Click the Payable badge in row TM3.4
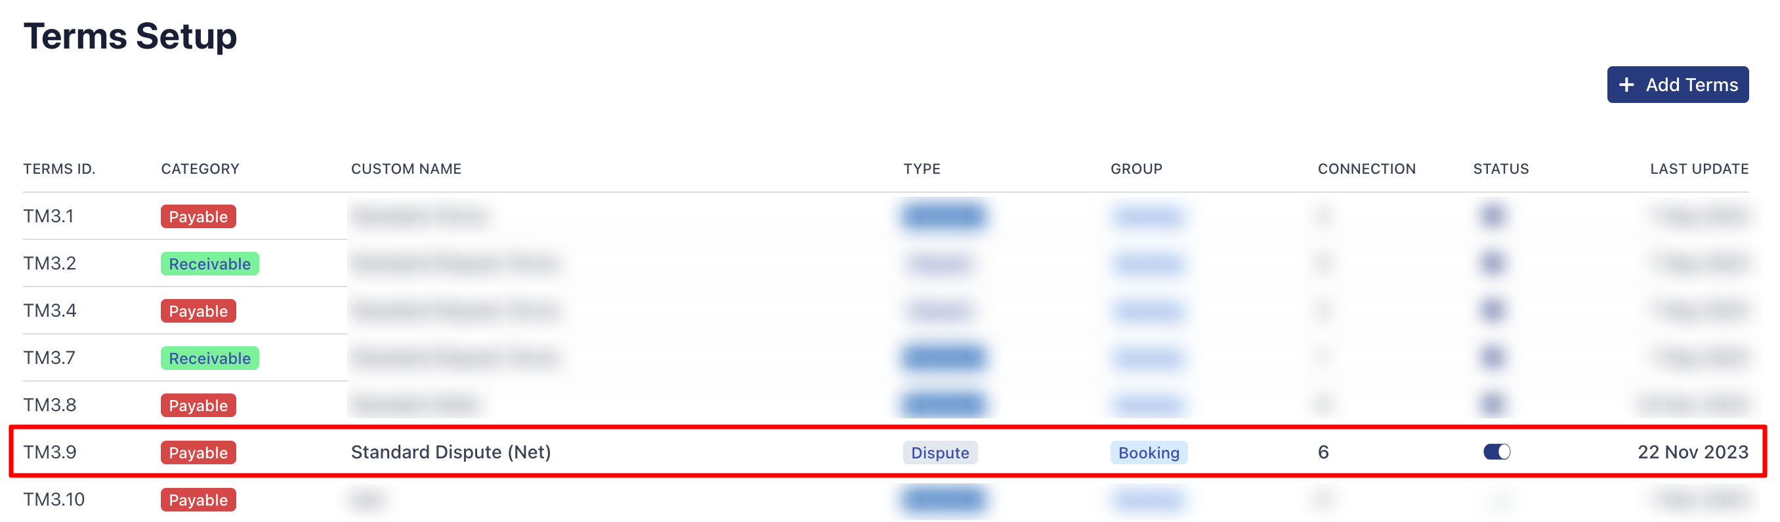 [198, 311]
